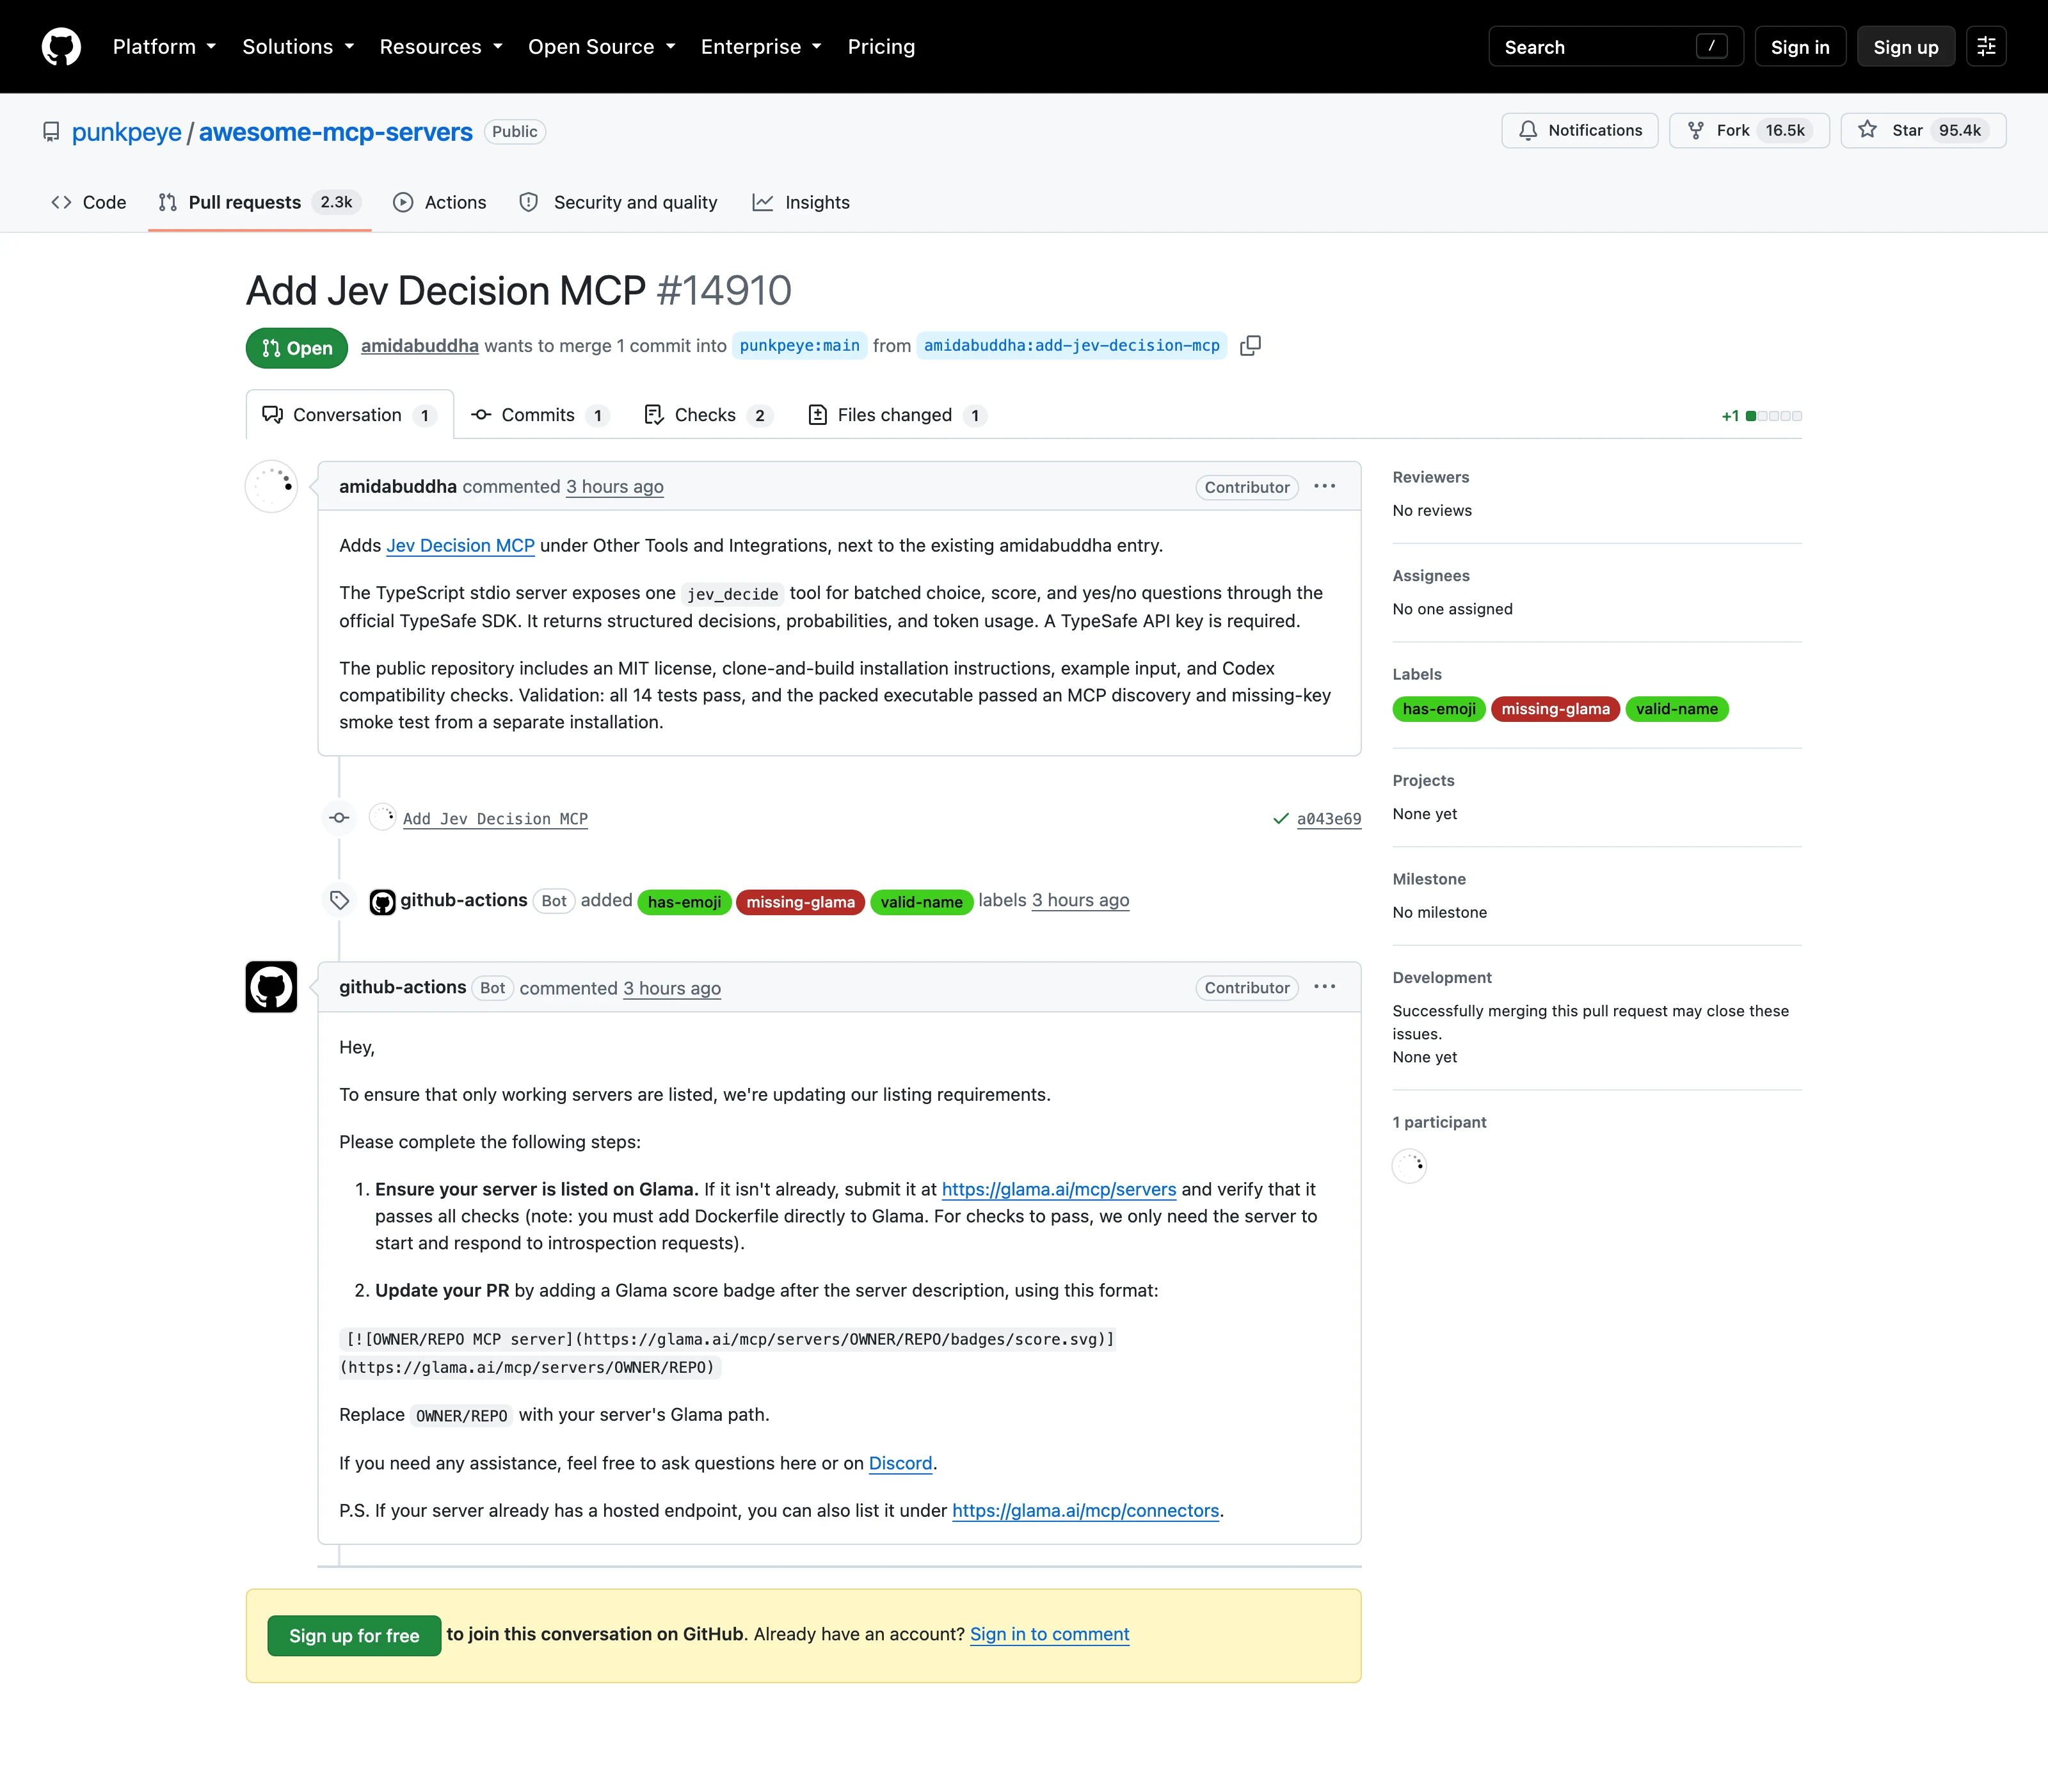
Task: Click valid-name label in timeline event
Action: click(x=922, y=902)
